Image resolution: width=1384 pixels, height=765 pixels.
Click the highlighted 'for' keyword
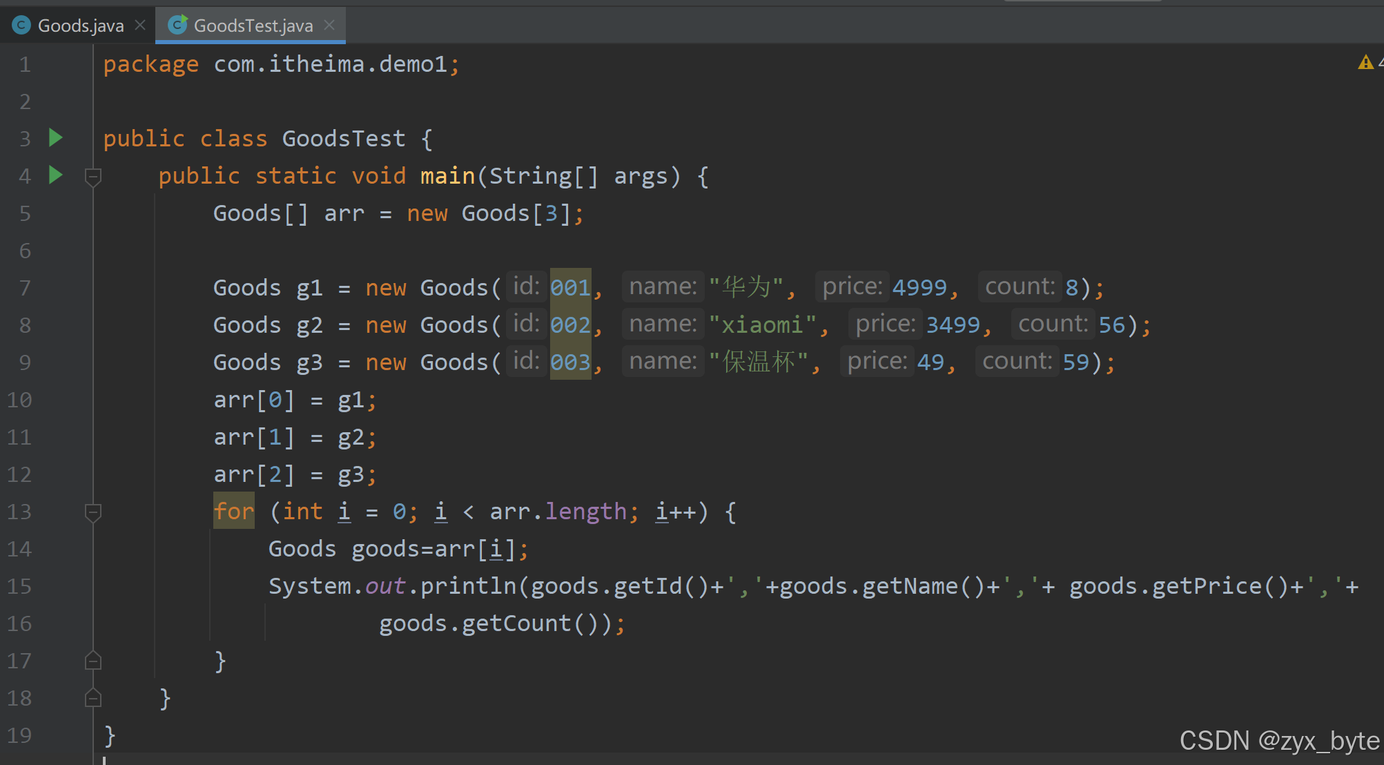click(233, 512)
